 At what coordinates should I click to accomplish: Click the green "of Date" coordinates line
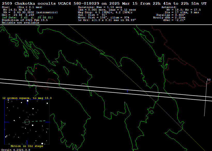tap(27, 17)
